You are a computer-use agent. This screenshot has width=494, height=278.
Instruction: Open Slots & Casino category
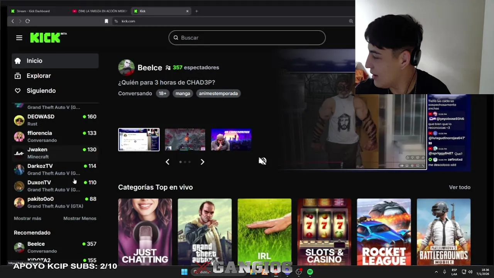pos(324,232)
